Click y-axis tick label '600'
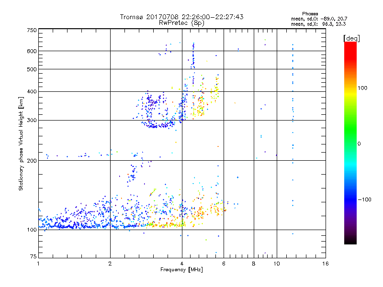383x287 pixels. [32, 51]
